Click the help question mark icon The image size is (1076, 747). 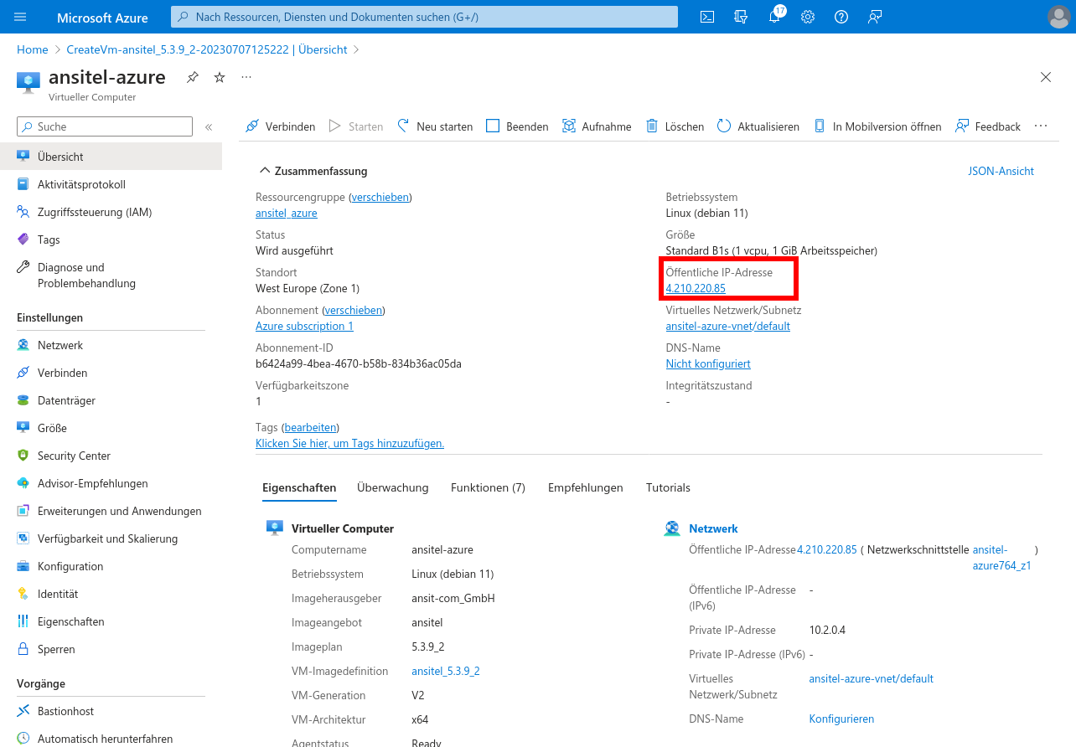coord(841,17)
